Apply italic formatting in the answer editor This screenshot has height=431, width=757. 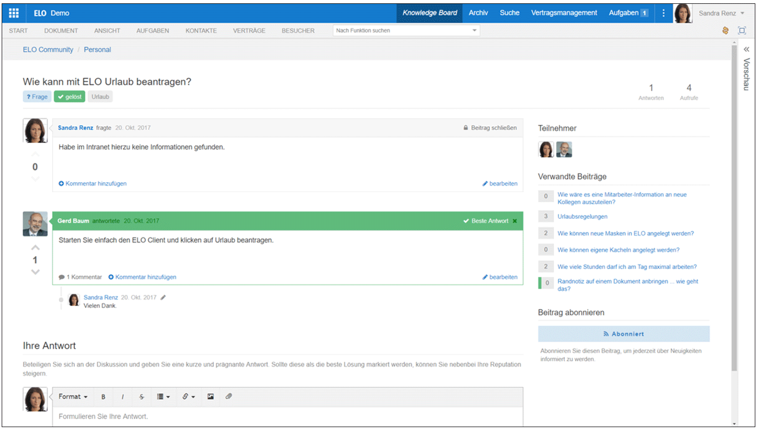point(123,397)
